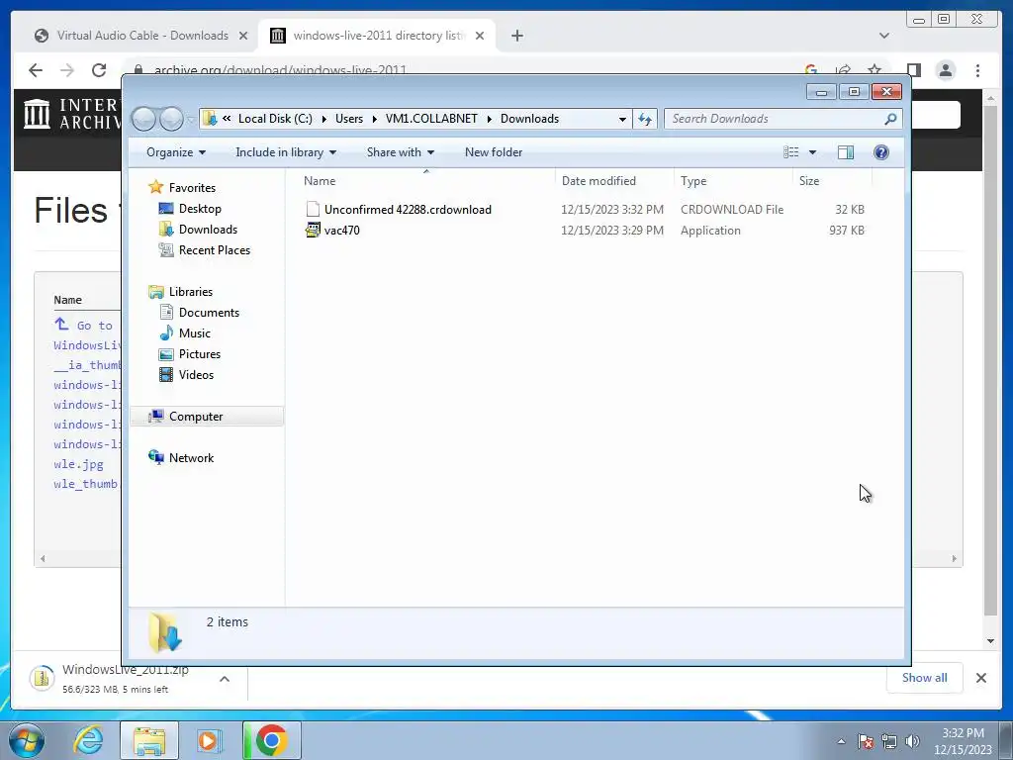The image size is (1013, 760).
Task: Click the Explorer Forward arrow button
Action: [x=171, y=119]
